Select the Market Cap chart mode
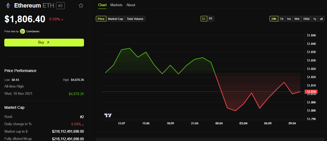Image resolution: width=327 pixels, height=141 pixels. (x=115, y=19)
